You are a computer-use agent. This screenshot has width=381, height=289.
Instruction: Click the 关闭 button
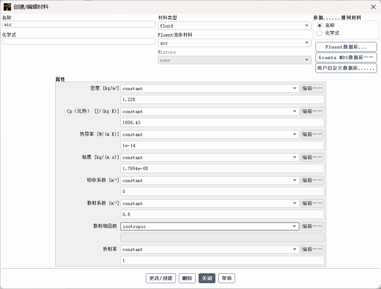pyautogui.click(x=207, y=278)
